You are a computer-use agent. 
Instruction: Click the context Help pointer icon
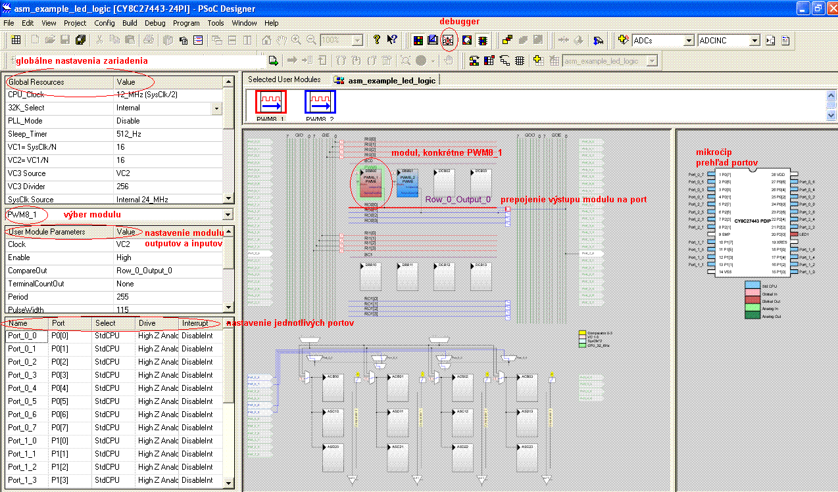click(392, 40)
